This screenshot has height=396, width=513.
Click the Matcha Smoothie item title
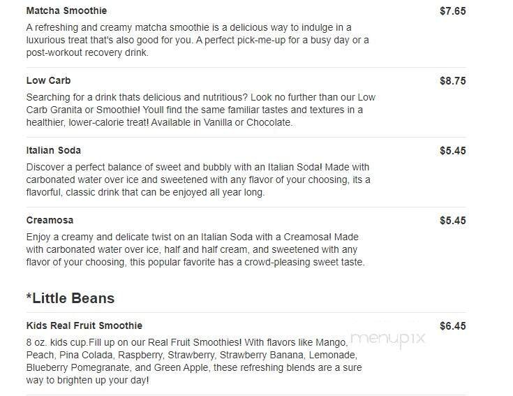coord(66,11)
